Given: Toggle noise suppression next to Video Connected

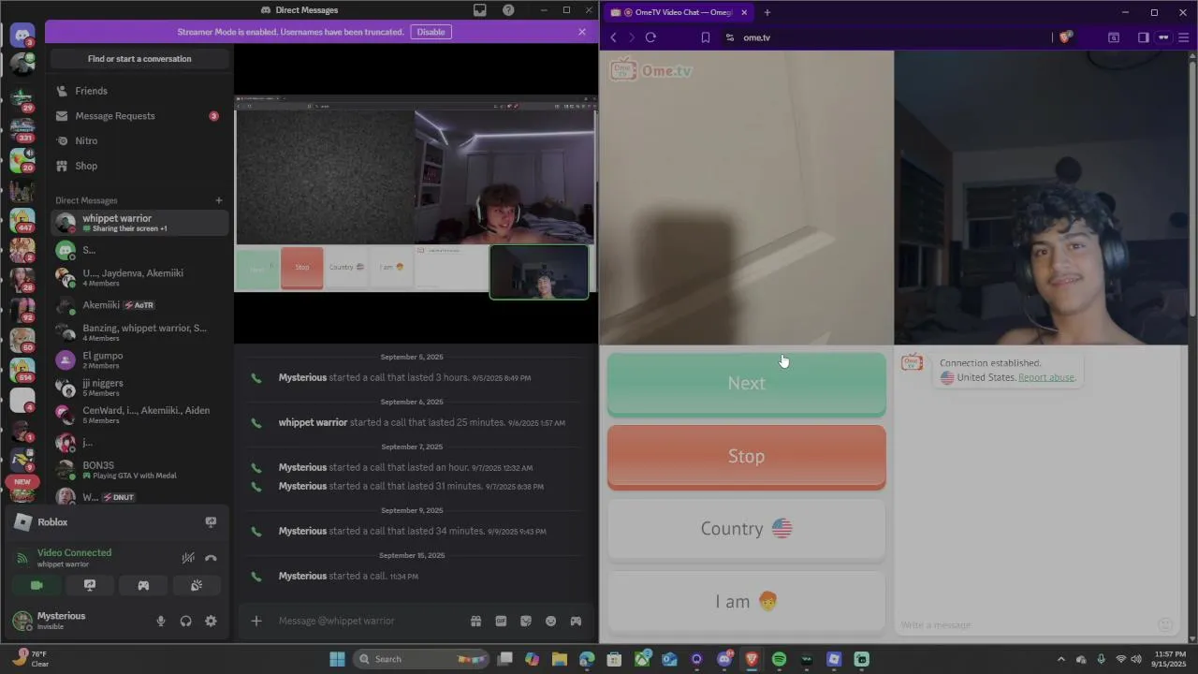Looking at the screenshot, I should [x=188, y=558].
